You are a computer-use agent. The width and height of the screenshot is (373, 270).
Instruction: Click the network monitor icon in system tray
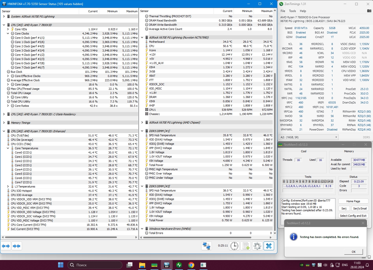pyautogui.click(x=338, y=265)
